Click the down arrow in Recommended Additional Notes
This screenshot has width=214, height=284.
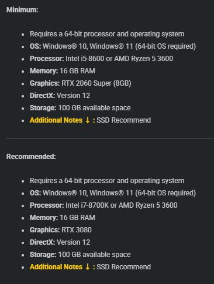[88, 266]
